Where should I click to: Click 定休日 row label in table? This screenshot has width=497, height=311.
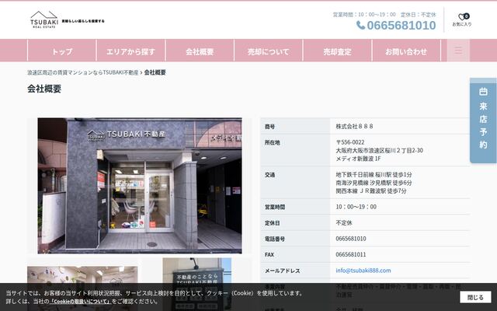pos(273,223)
